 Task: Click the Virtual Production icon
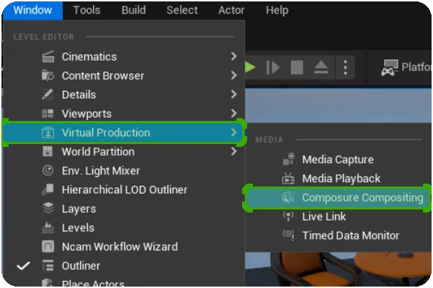[x=48, y=132]
